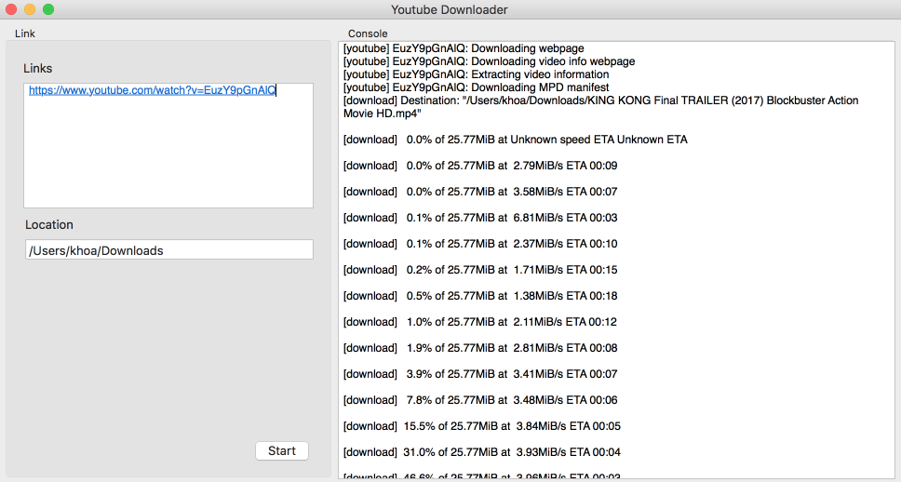901x482 pixels.
Task: Open the YouTube watch link EuzY9pGnAlQ
Action: (153, 90)
